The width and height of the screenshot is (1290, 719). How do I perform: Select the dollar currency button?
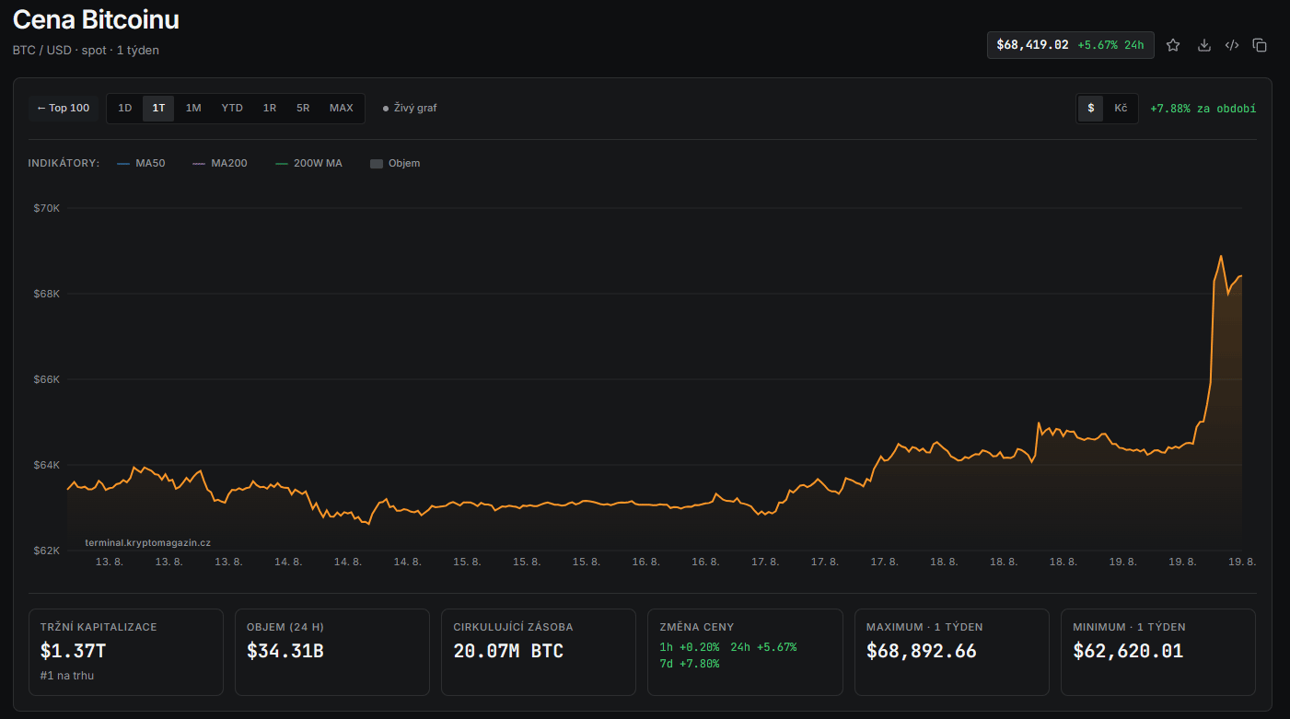(1091, 108)
